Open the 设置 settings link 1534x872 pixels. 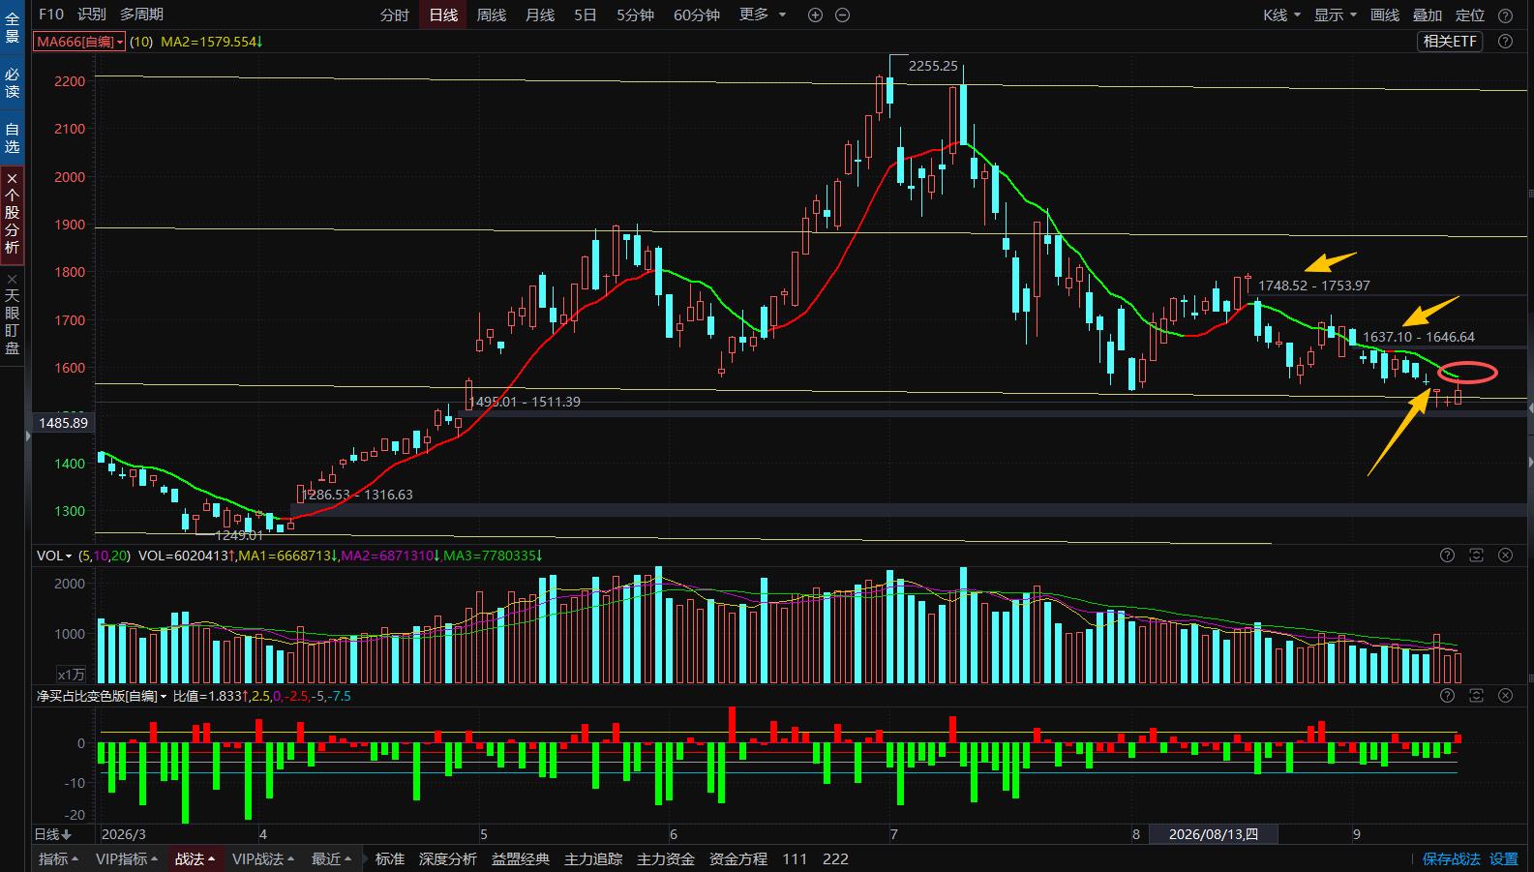click(1504, 859)
